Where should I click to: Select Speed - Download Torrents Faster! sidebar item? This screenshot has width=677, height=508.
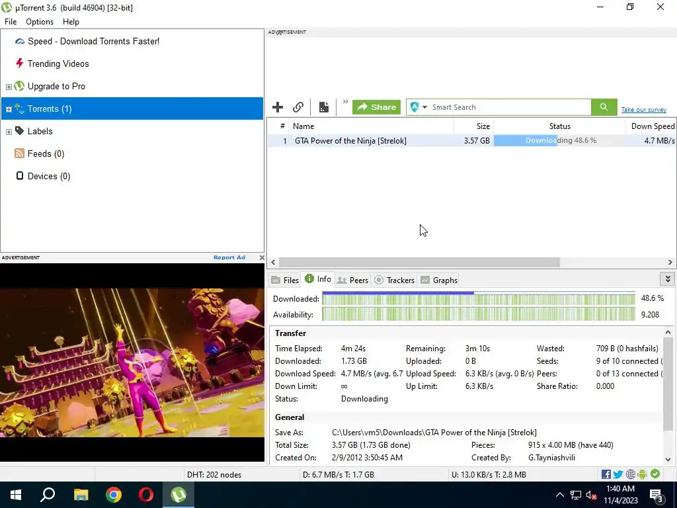click(93, 42)
